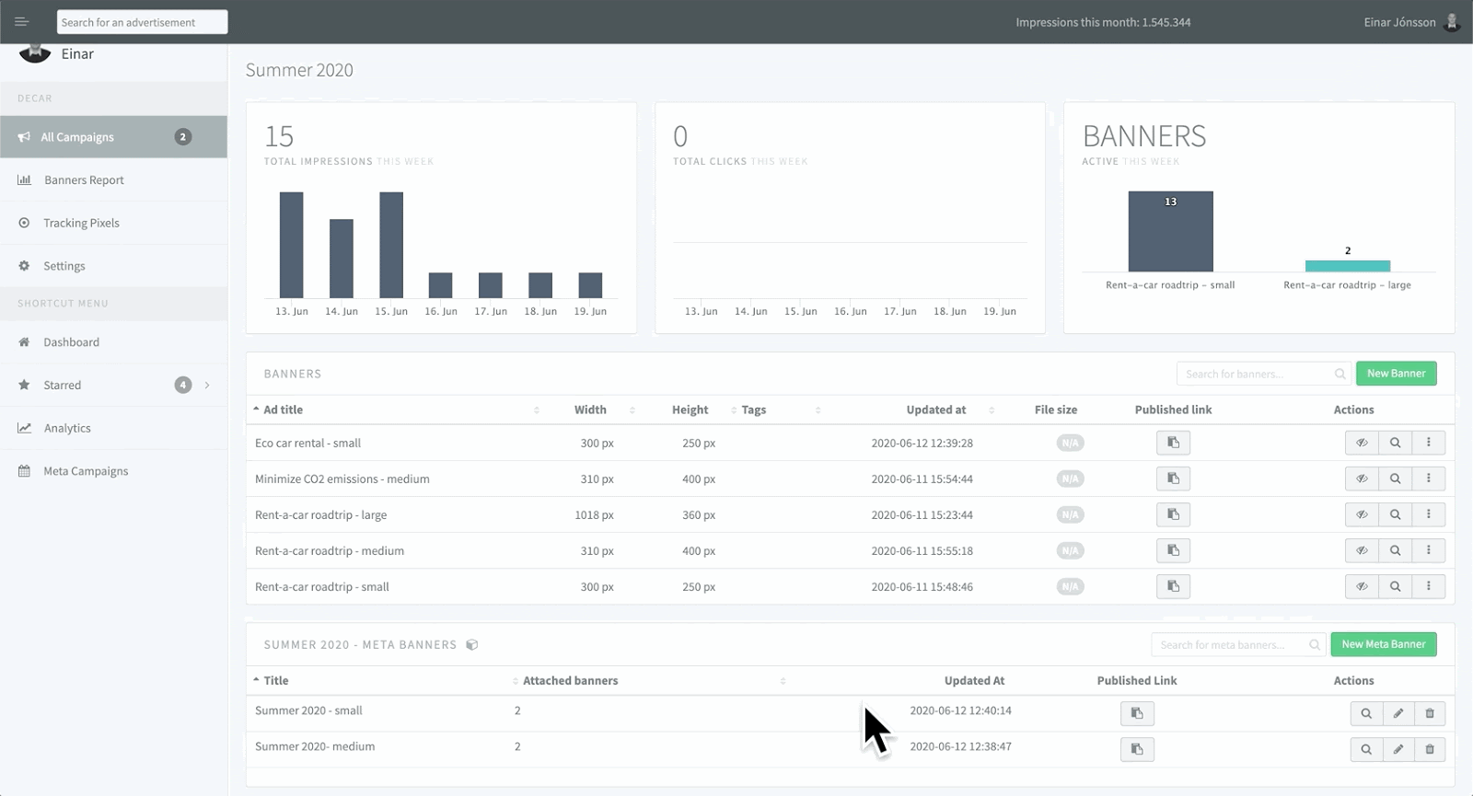Image resolution: width=1473 pixels, height=796 pixels.
Task: Delete the Summer 2020- medium meta banner
Action: (x=1429, y=749)
